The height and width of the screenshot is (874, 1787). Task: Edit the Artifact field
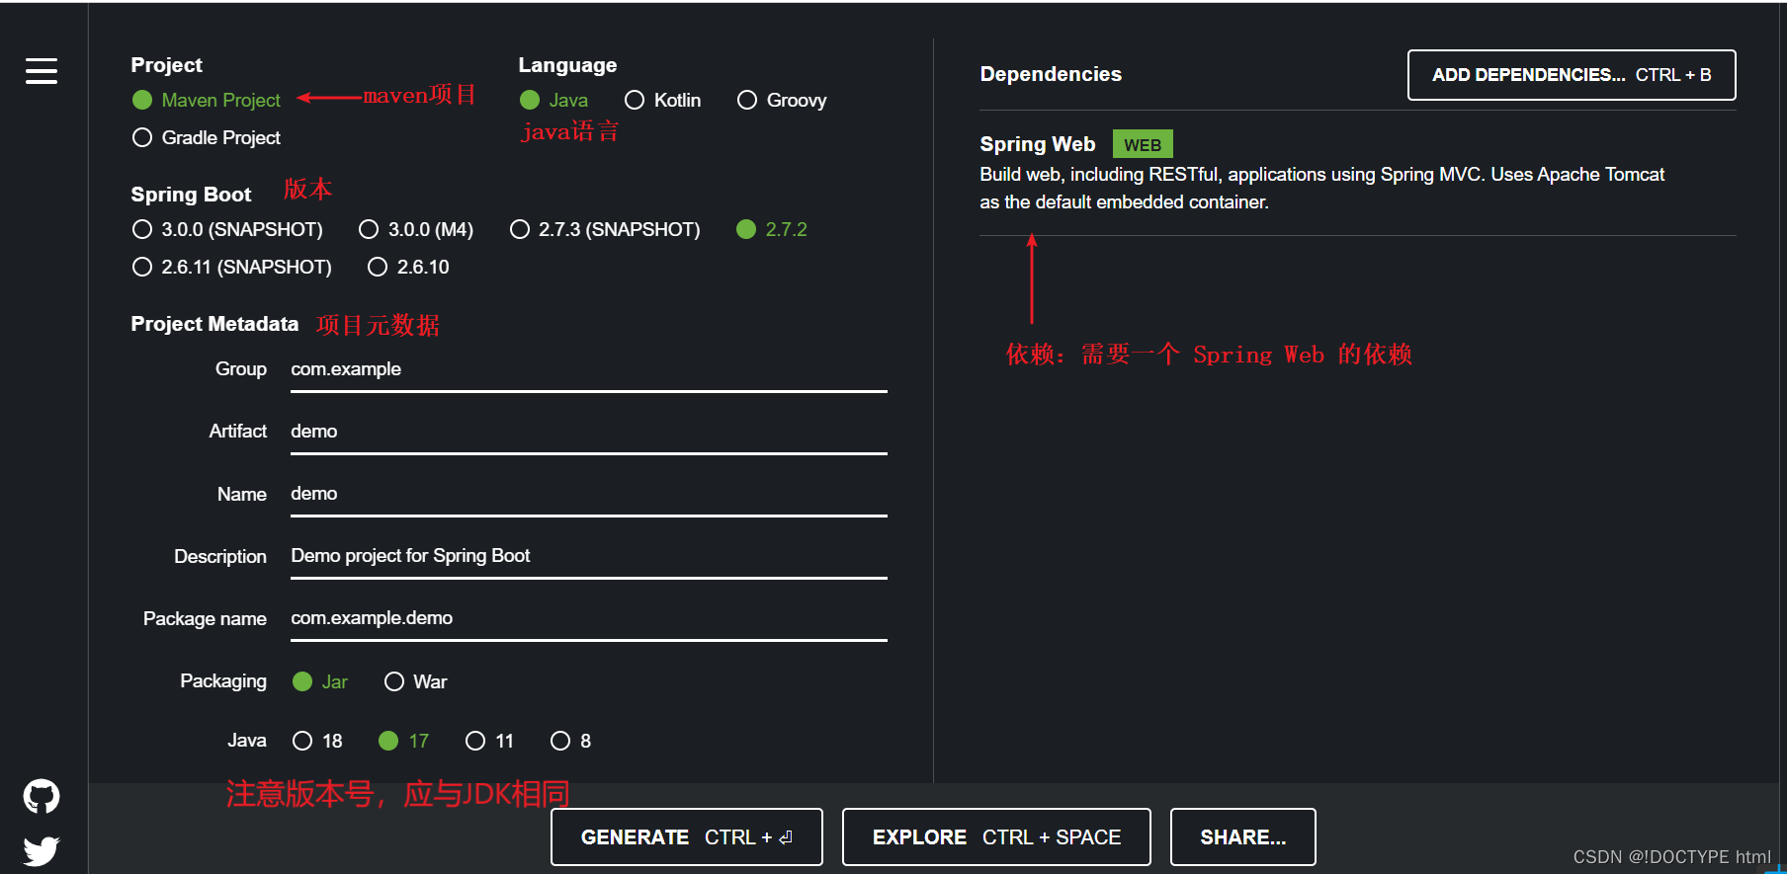(589, 432)
